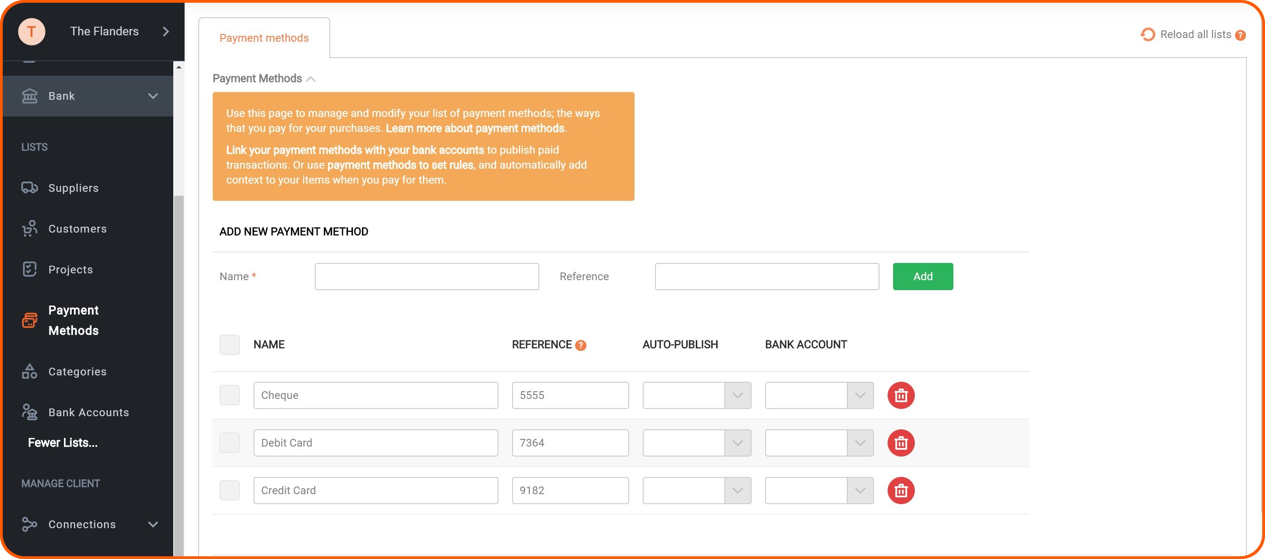Click the Payment Methods sidebar icon
Image resolution: width=1265 pixels, height=559 pixels.
pos(29,320)
